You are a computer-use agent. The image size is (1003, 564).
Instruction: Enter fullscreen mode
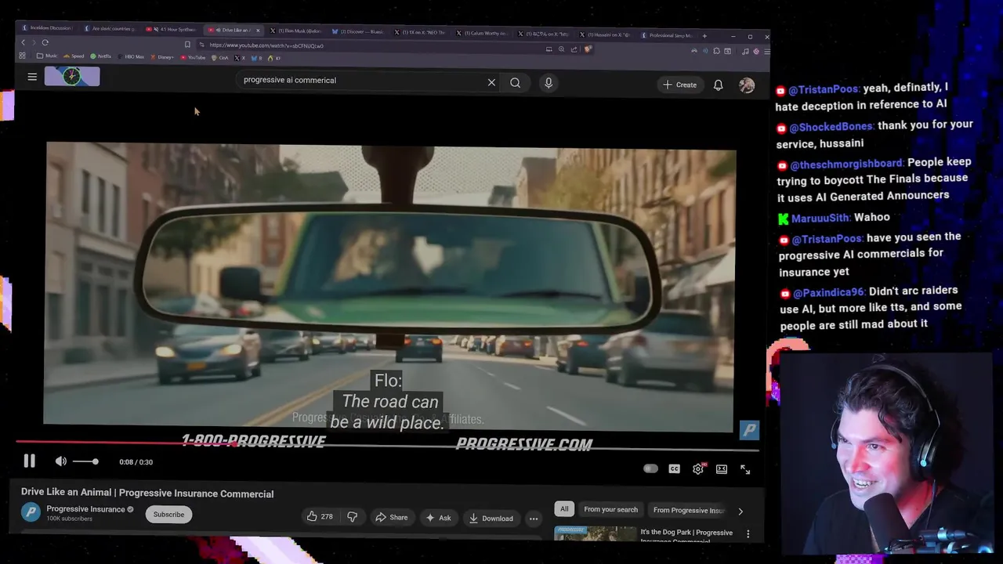tap(745, 469)
